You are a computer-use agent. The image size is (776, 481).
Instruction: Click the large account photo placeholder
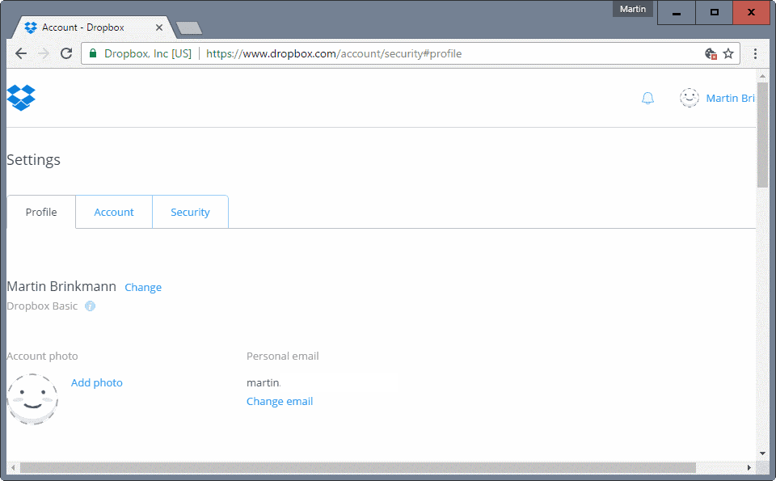pyautogui.click(x=32, y=399)
